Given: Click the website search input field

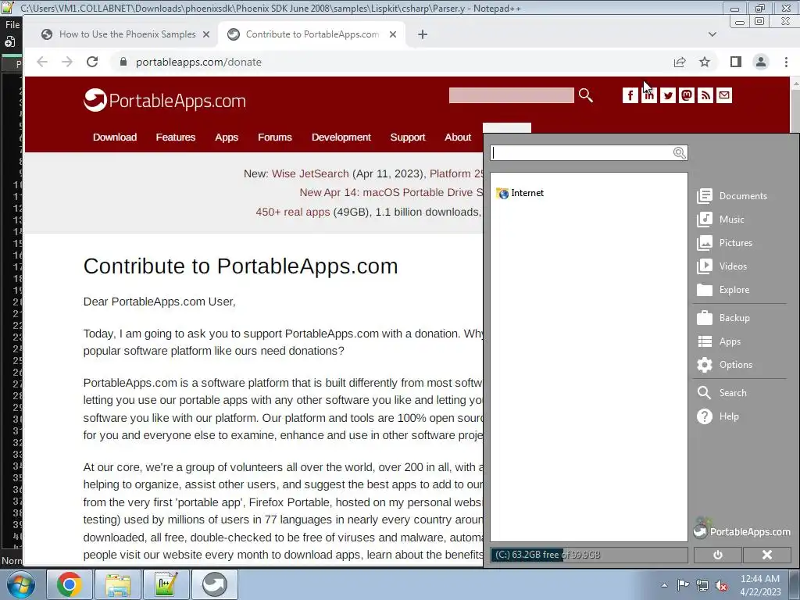Looking at the screenshot, I should coord(511,95).
